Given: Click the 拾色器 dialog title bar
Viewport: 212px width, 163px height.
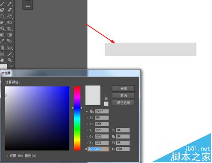Looking at the screenshot, I should [x=70, y=73].
